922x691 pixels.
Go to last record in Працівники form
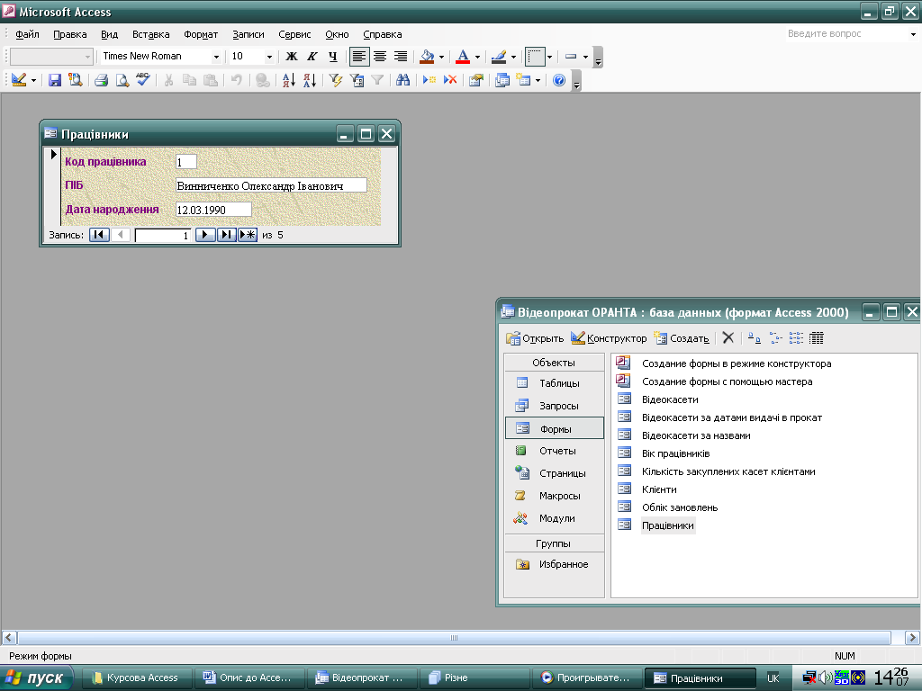(226, 235)
